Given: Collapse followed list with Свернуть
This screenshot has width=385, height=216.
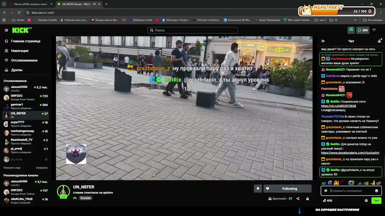Looking at the screenshot, I should click(42, 168).
